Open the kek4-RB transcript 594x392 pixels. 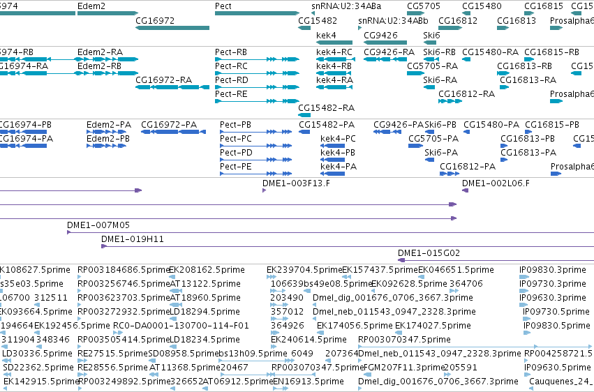coord(334,73)
